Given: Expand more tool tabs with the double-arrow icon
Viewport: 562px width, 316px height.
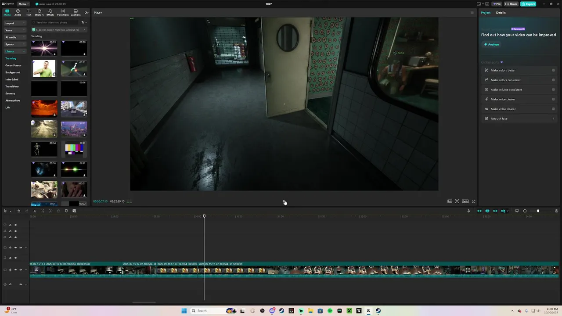Looking at the screenshot, I should point(86,12).
